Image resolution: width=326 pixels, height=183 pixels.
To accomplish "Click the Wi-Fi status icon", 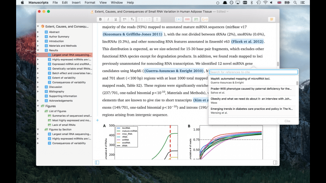I will coord(265,3).
